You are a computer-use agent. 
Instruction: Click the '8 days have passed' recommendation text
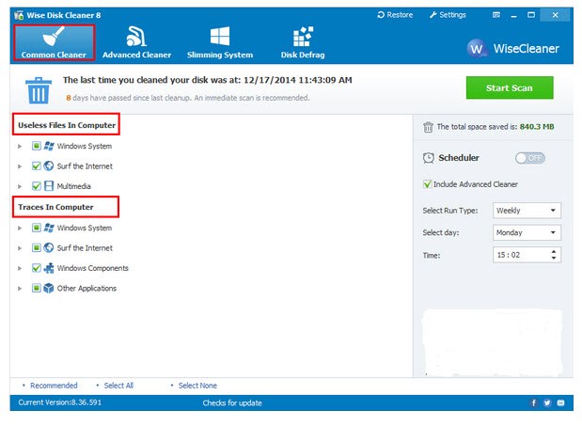click(x=187, y=98)
